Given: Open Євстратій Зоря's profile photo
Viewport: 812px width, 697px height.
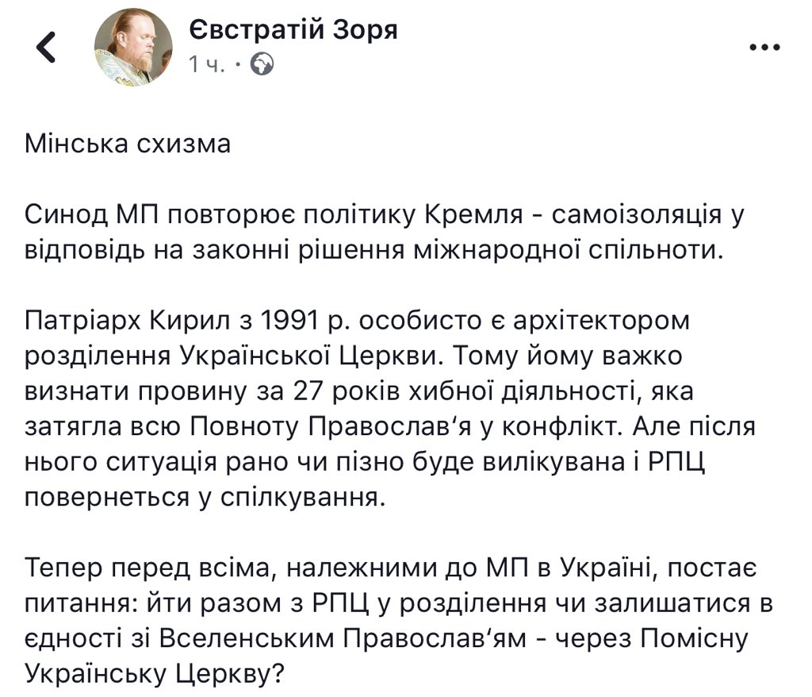Looking at the screenshot, I should 133,48.
